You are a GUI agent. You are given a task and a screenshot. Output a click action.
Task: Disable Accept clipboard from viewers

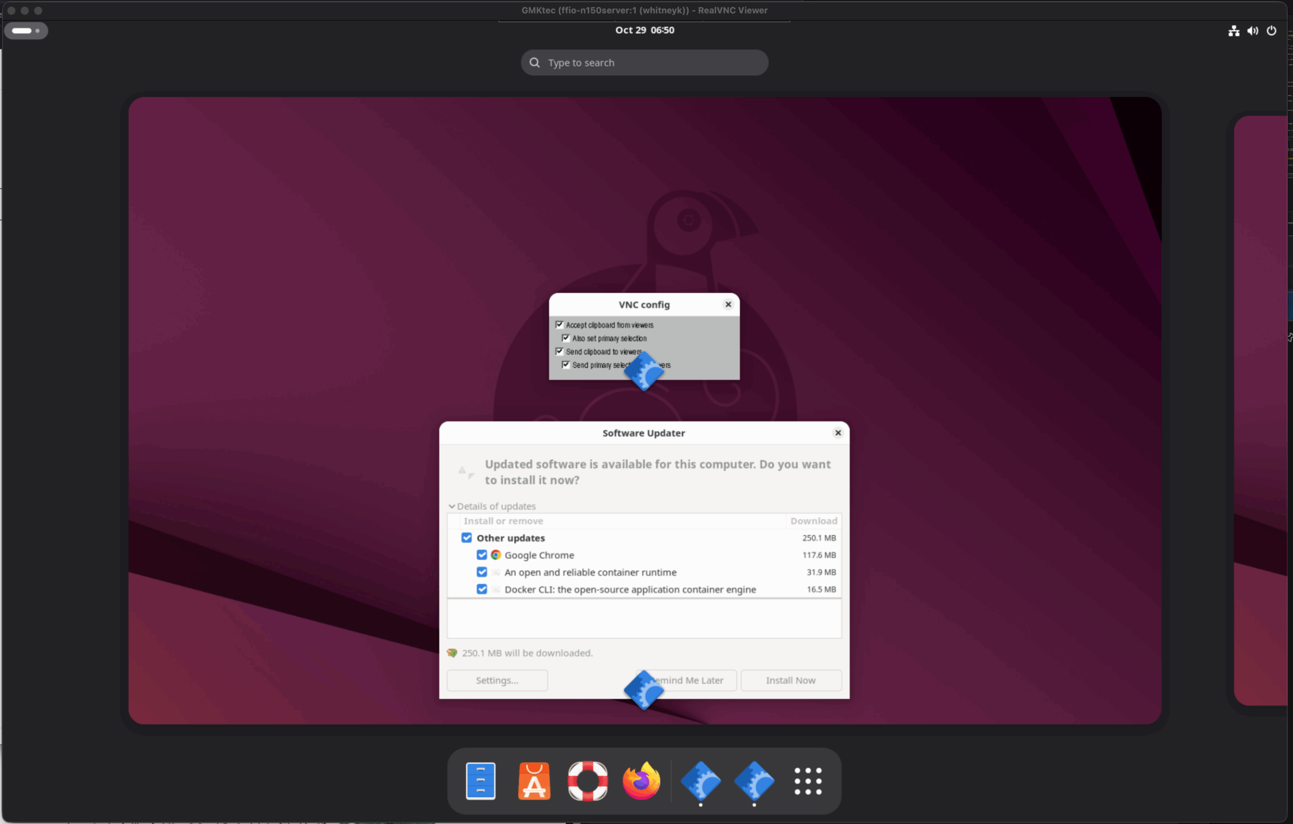pos(560,324)
